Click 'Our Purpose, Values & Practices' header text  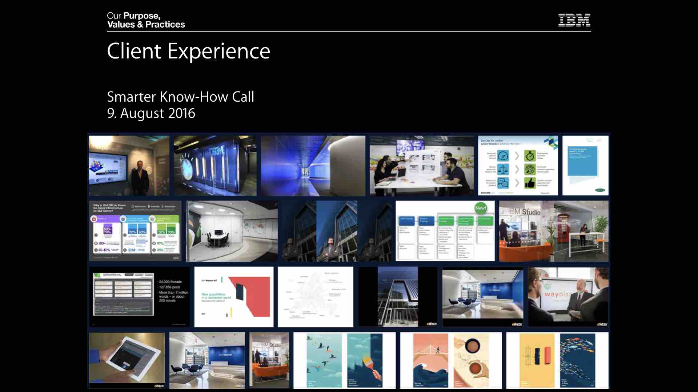[146, 20]
